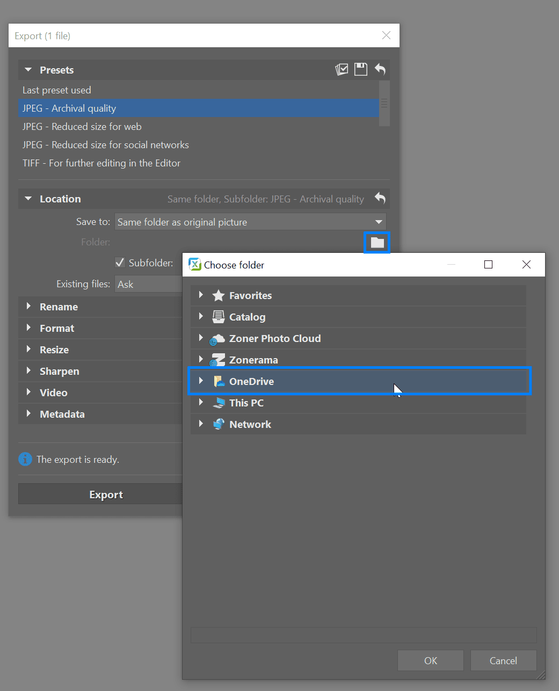The height and width of the screenshot is (691, 559).
Task: Reset Location settings with undo arrow
Action: tap(380, 198)
